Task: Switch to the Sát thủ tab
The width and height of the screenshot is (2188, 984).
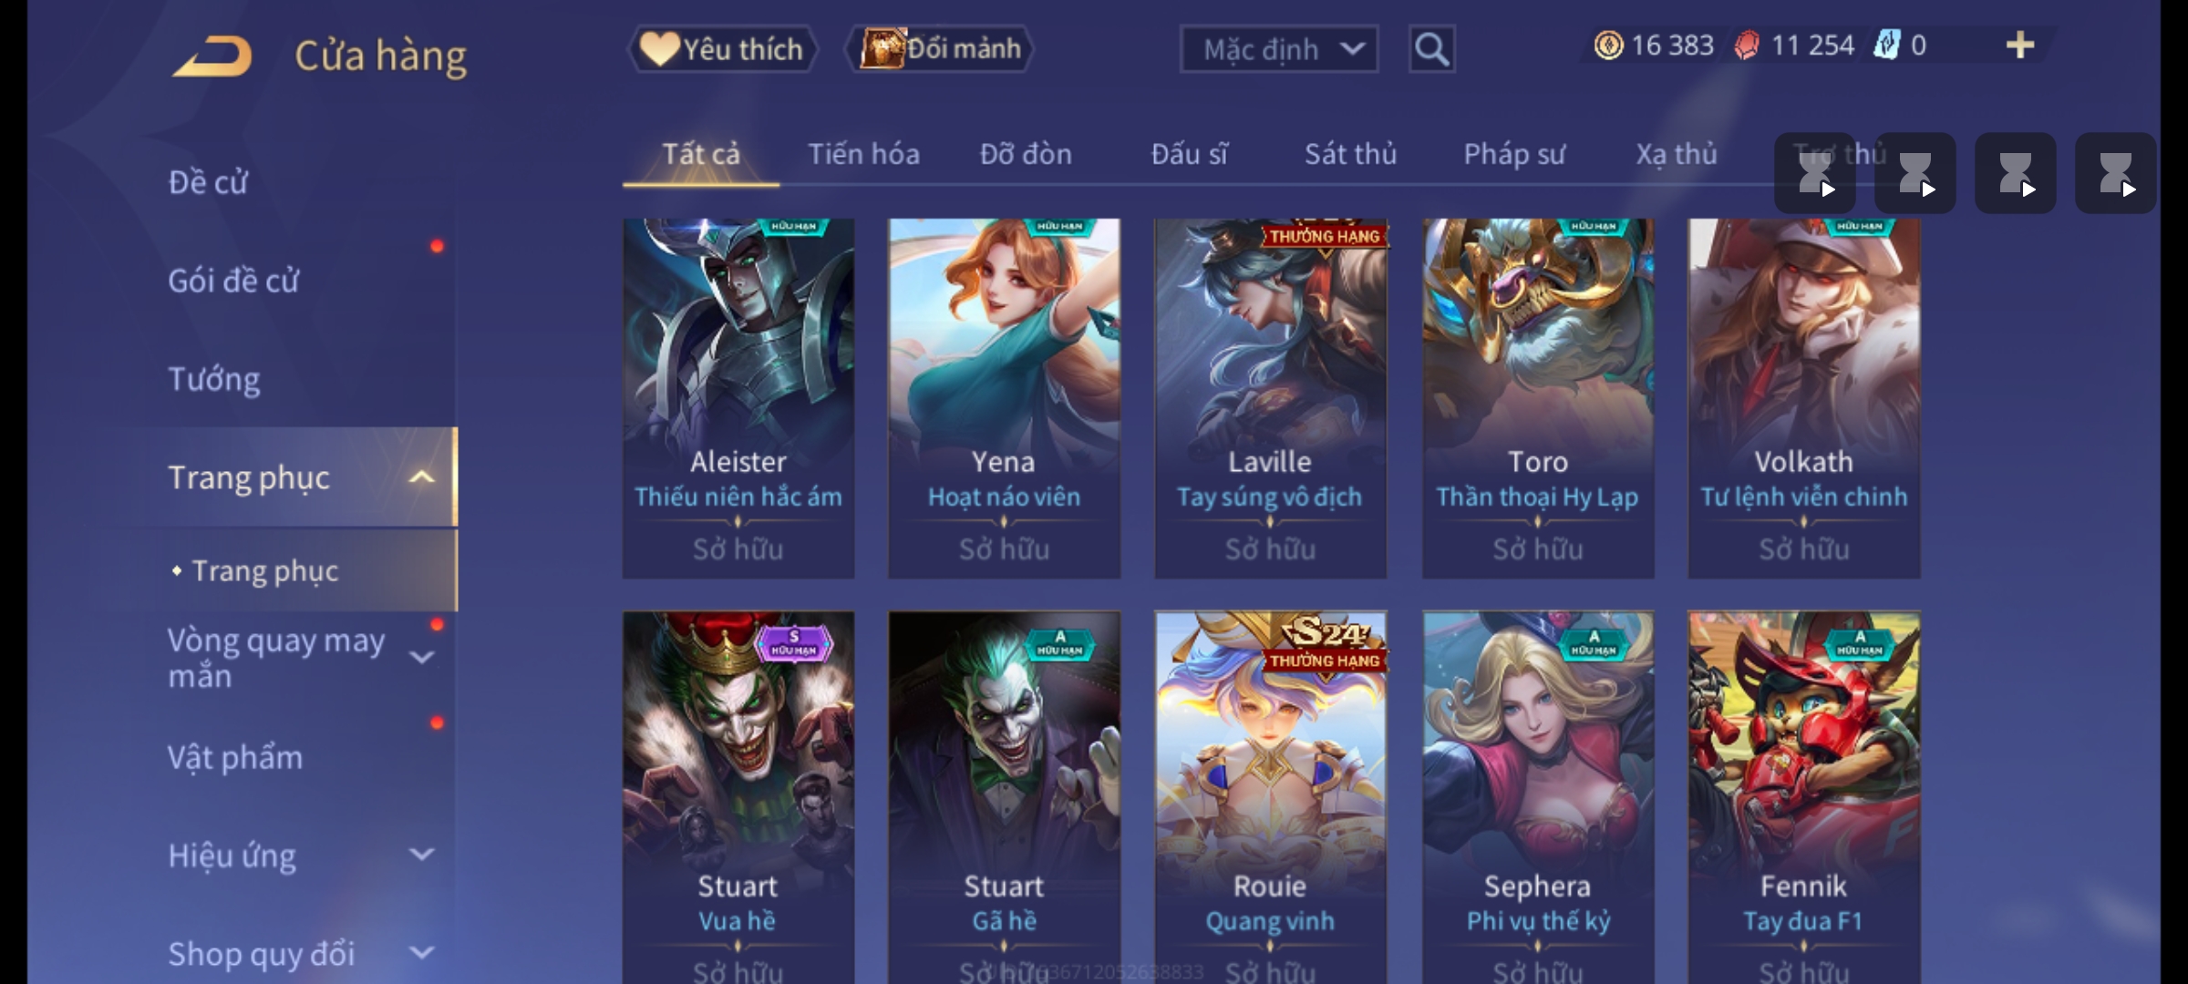Action: coord(1350,154)
